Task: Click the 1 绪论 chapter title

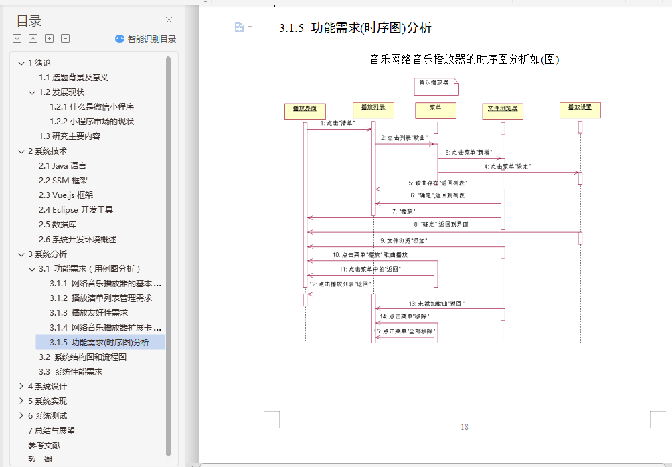Action: point(39,62)
